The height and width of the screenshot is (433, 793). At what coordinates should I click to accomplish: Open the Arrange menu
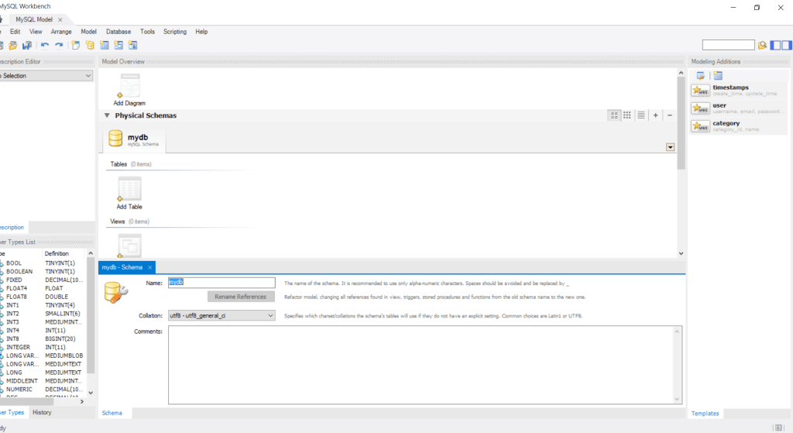click(61, 31)
